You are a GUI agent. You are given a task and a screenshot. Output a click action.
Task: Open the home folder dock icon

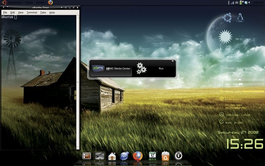[112, 156]
